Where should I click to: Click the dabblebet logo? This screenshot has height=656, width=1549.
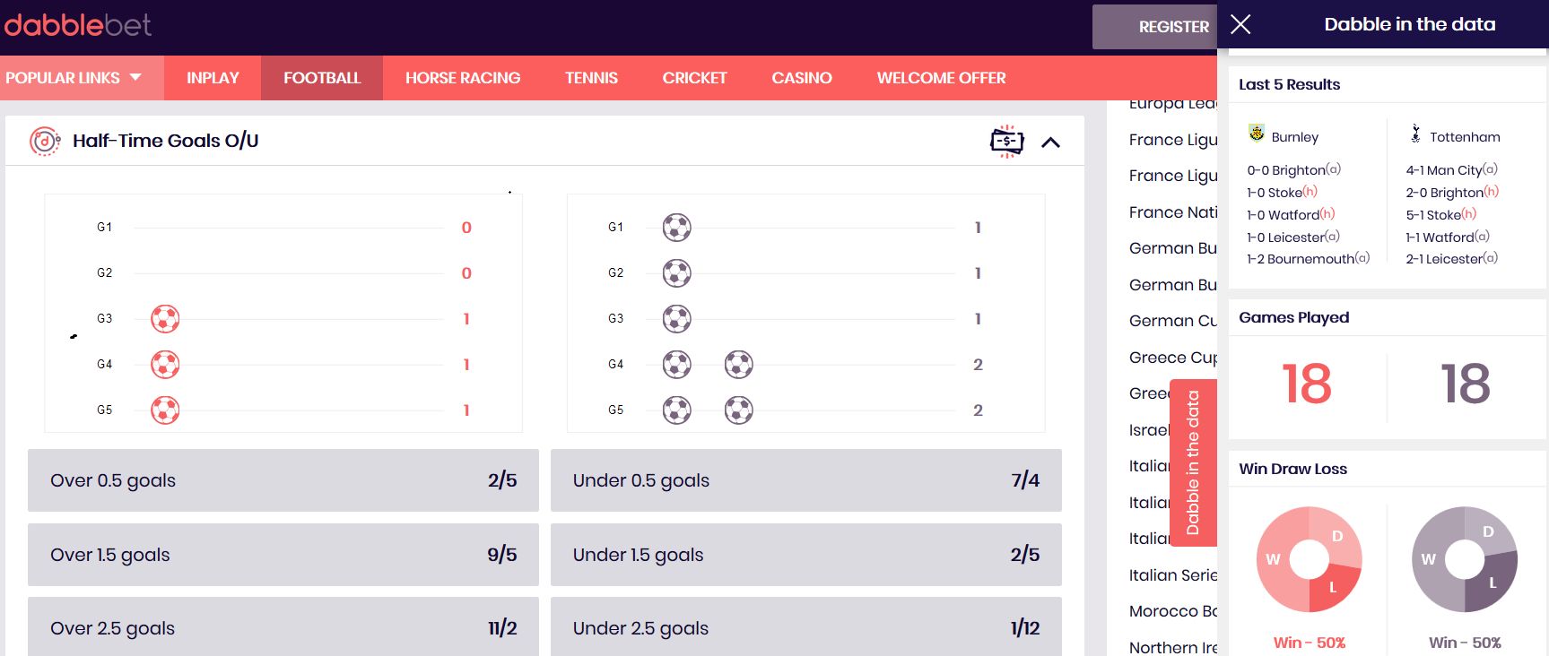click(76, 25)
